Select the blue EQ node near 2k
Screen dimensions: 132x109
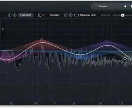(83, 59)
